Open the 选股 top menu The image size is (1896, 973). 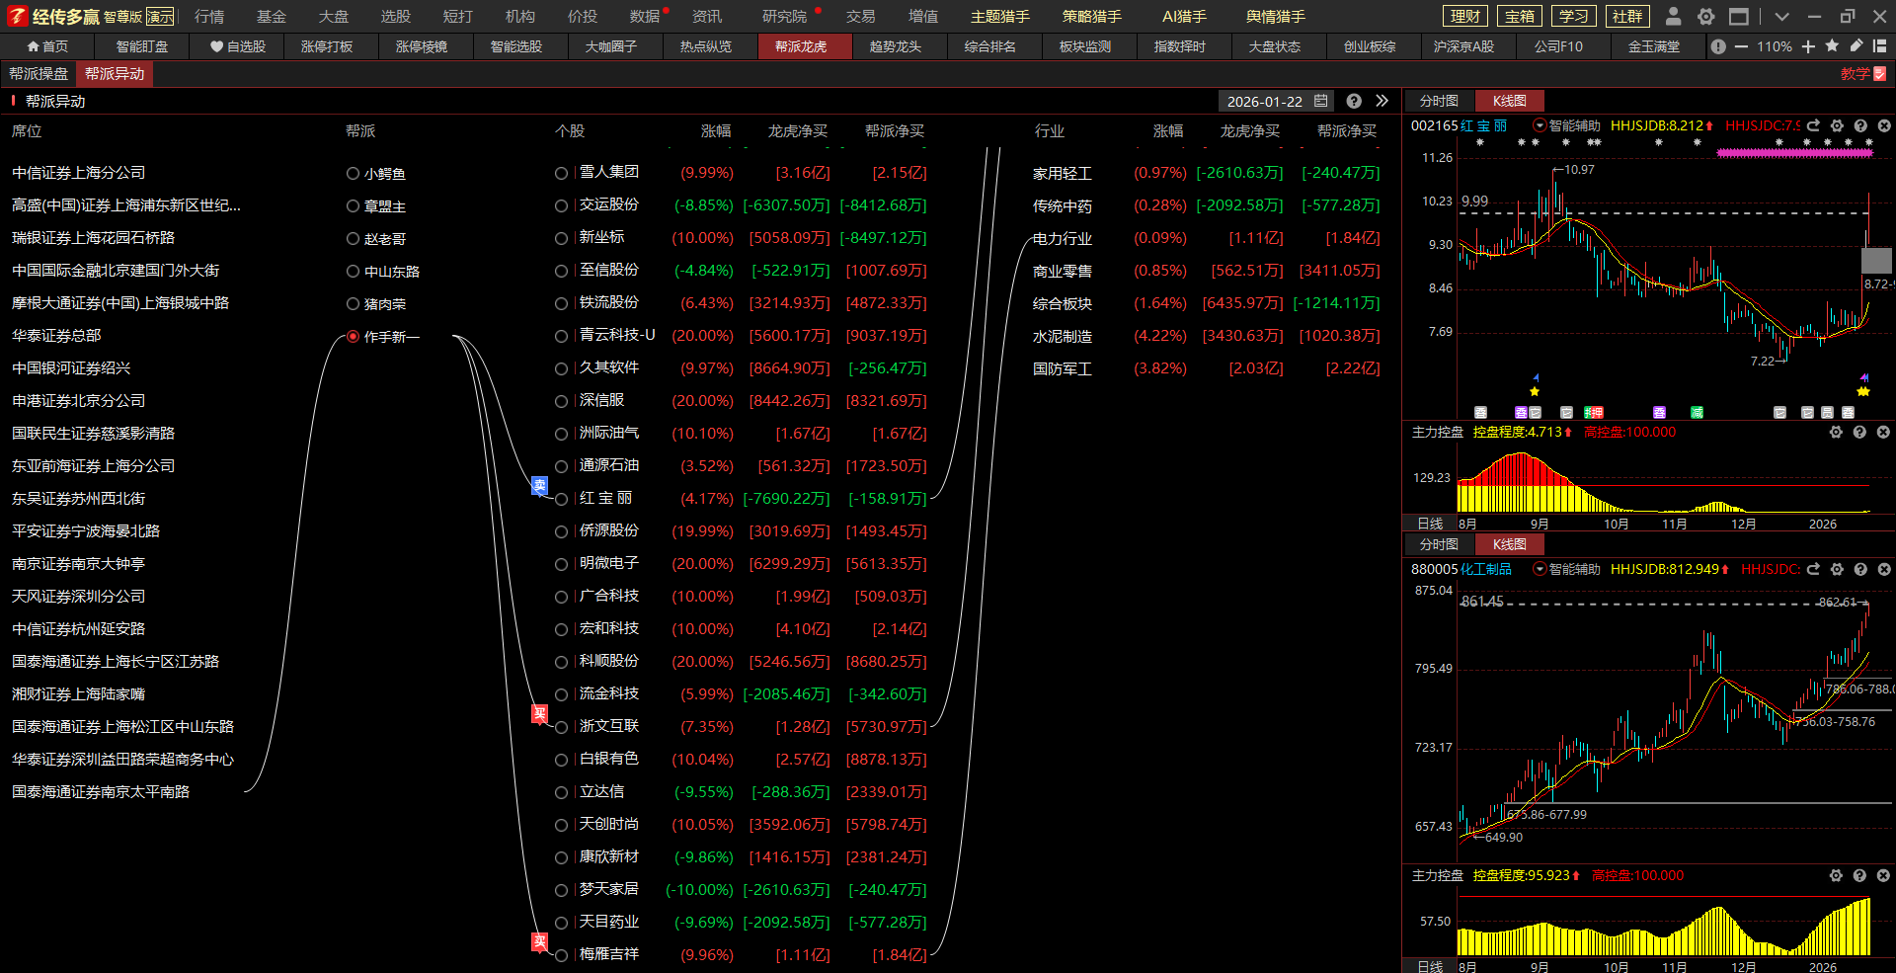tap(395, 16)
